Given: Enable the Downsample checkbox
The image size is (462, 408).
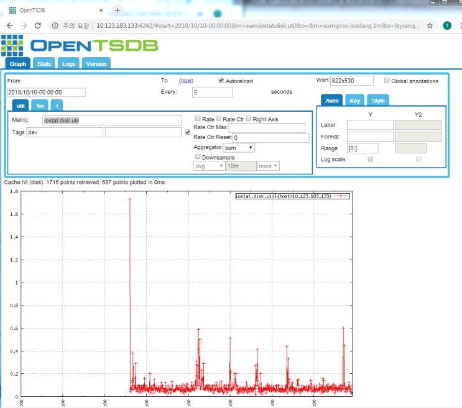Looking at the screenshot, I should (x=198, y=157).
